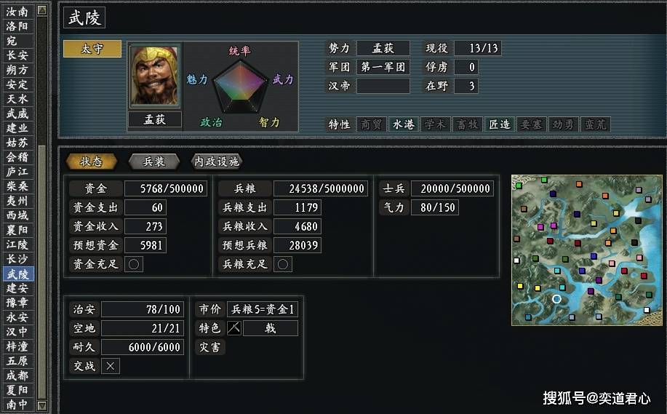Click the 要塞 trait icon
This screenshot has height=414, width=667.
[531, 124]
